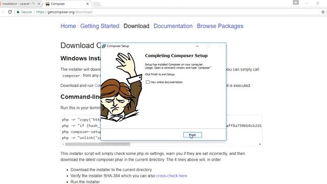Image resolution: width=327 pixels, height=184 pixels.
Task: Bookmark this page with the star icon
Action: tap(323, 12)
